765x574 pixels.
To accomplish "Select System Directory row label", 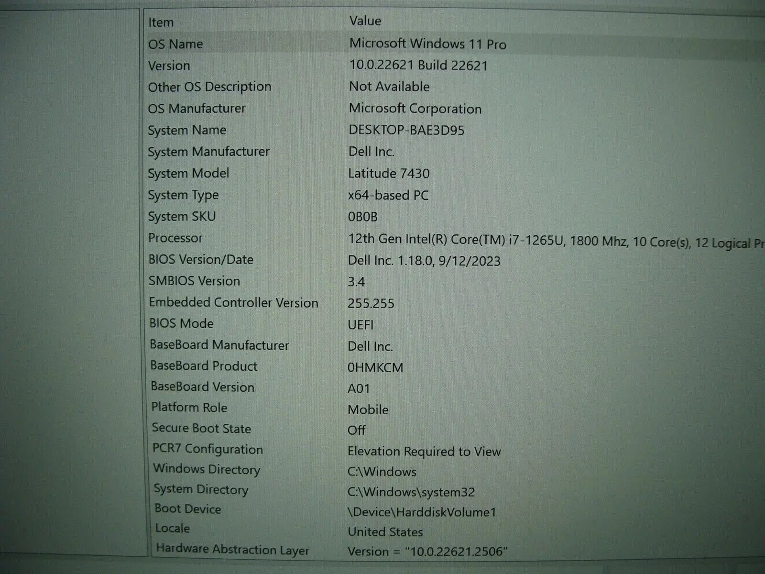I will (x=201, y=489).
